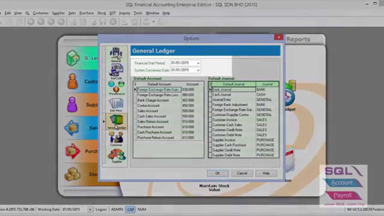Image resolution: width=384 pixels, height=216 pixels.
Task: Open the Miscellaneous options category
Action: tap(116, 88)
